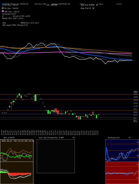Click the ADX & MACD panel title
The image size is (139, 184).
point(9,138)
